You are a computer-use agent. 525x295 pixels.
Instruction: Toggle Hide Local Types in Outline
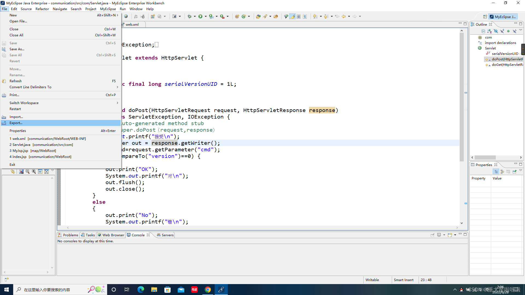[515, 31]
